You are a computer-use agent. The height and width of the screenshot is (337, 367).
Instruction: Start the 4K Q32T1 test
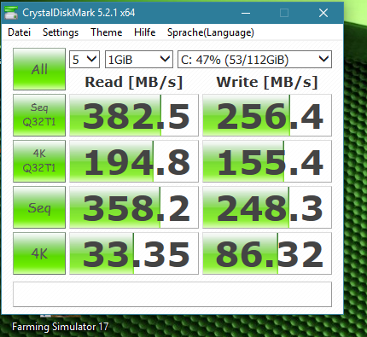click(x=39, y=161)
